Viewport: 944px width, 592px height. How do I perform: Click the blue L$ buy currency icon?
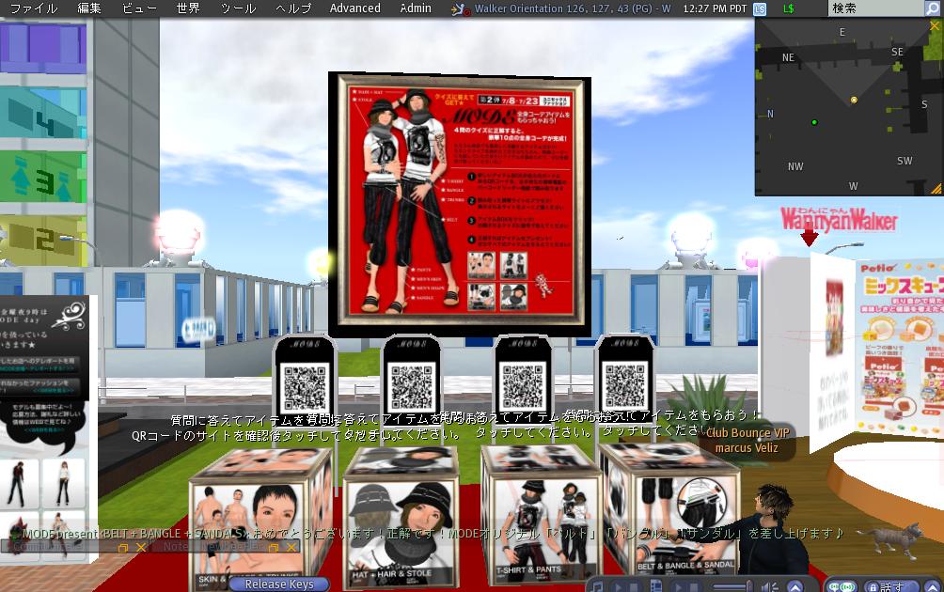click(x=761, y=9)
